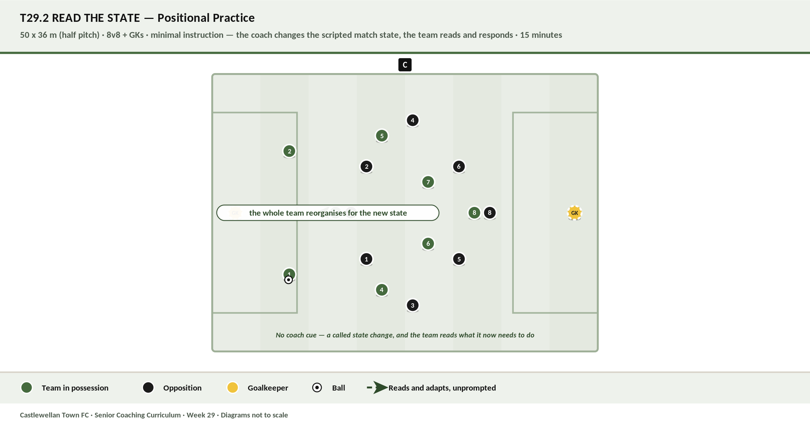The width and height of the screenshot is (810, 424).
Task: Click the ball next to green player 1
Action: tap(288, 280)
